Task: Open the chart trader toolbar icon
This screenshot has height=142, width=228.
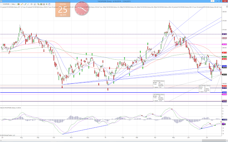Action: (x=38, y=4)
